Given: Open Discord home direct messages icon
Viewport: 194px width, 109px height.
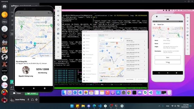Looking at the screenshot, I should (5, 6).
